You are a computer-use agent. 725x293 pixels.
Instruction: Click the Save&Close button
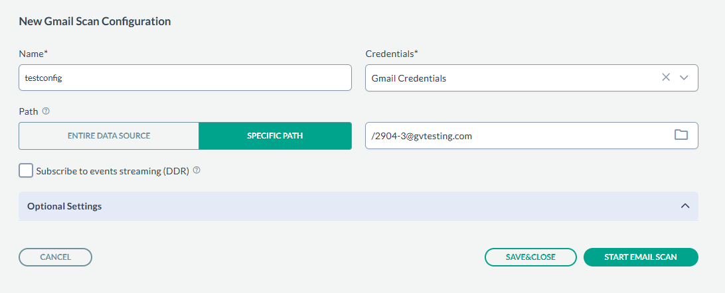click(x=530, y=257)
